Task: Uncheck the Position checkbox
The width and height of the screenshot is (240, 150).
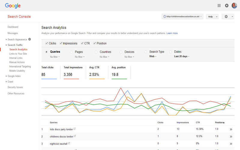Action: pos(94,43)
